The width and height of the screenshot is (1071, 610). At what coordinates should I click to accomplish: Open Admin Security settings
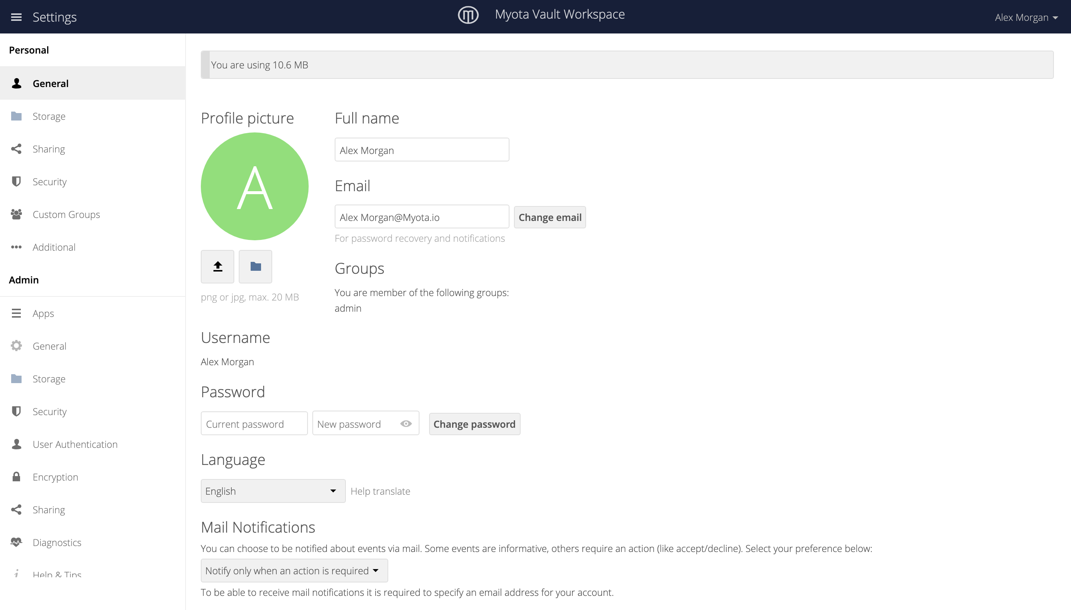click(93, 411)
